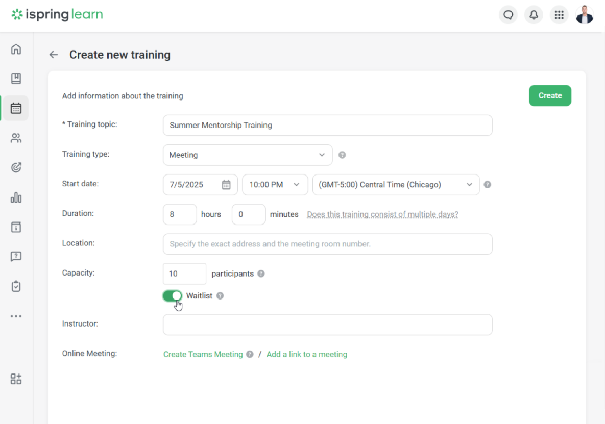
Task: Click the green Create button
Action: (550, 95)
